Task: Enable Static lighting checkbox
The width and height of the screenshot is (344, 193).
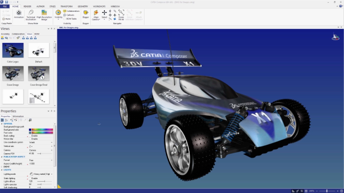Action: (x=30, y=179)
